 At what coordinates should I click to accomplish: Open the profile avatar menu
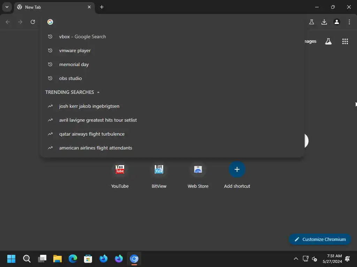[337, 22]
